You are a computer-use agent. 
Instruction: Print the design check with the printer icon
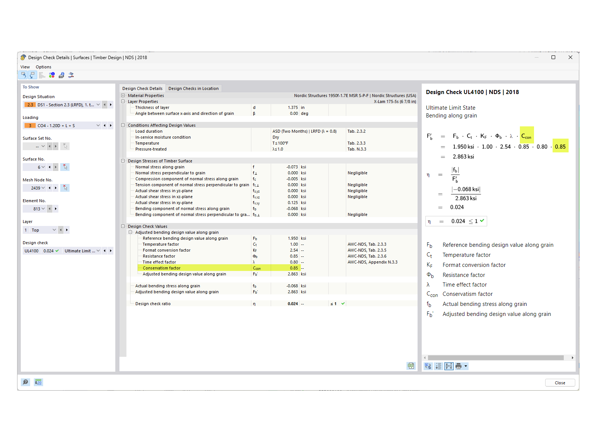[459, 366]
